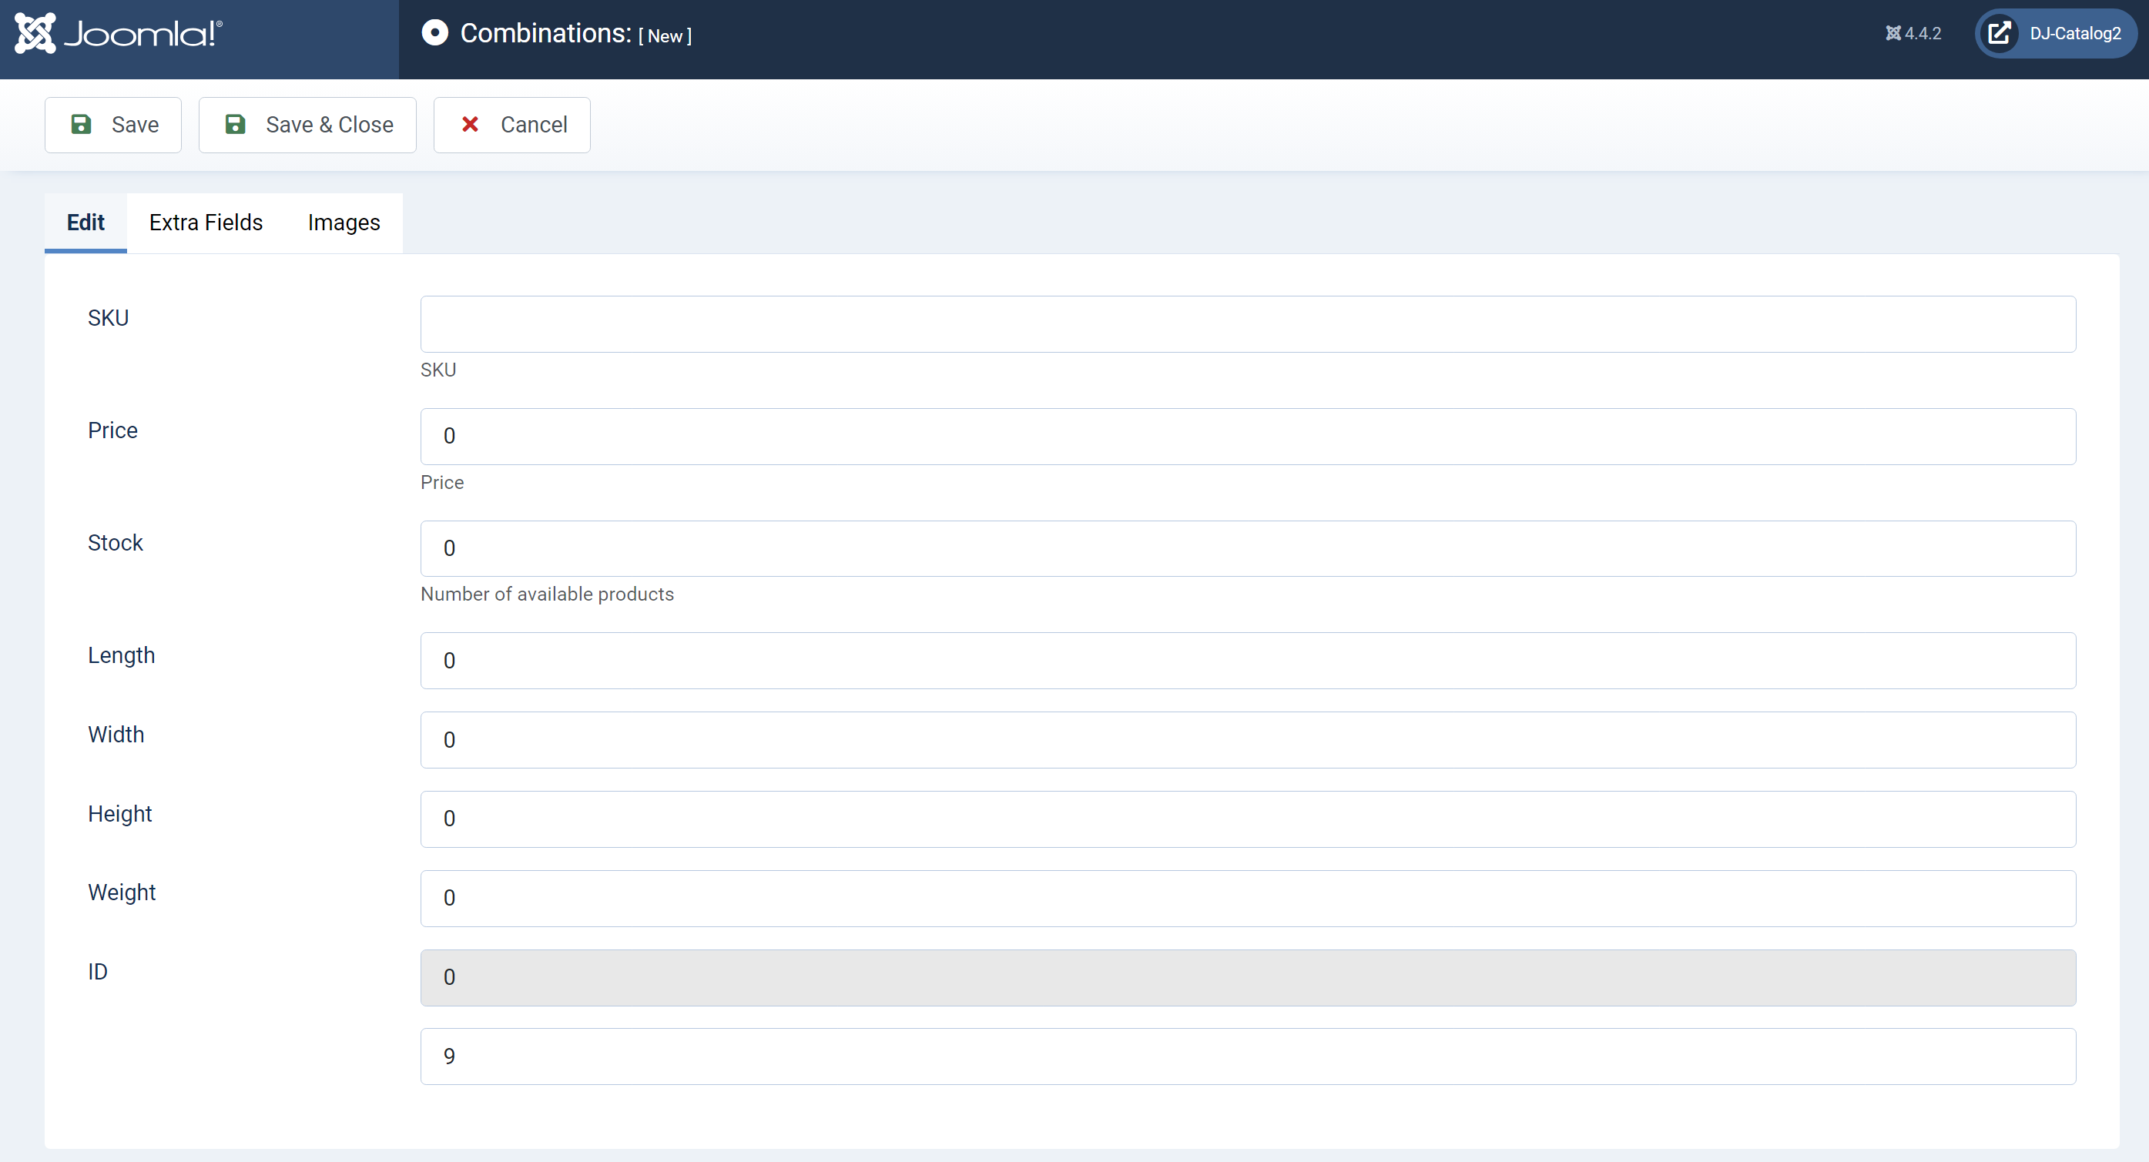
Task: Cancel the new combination
Action: [x=512, y=125]
